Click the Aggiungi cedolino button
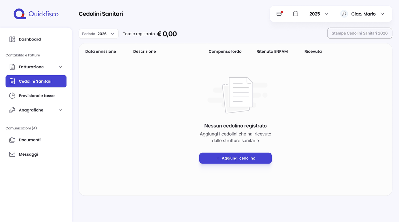 (235, 158)
